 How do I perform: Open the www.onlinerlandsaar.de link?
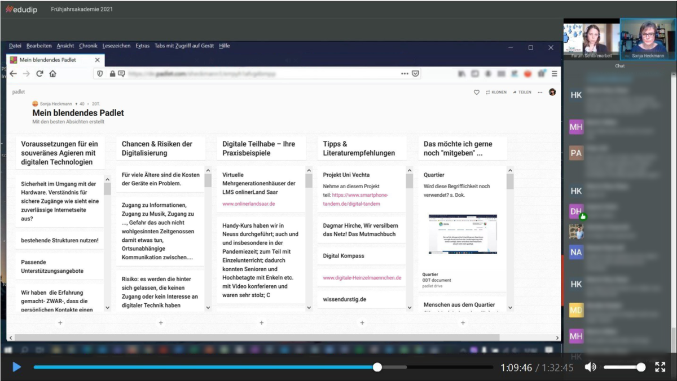(x=249, y=203)
